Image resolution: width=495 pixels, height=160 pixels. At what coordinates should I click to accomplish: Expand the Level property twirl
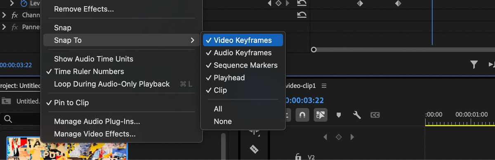(x=12, y=3)
